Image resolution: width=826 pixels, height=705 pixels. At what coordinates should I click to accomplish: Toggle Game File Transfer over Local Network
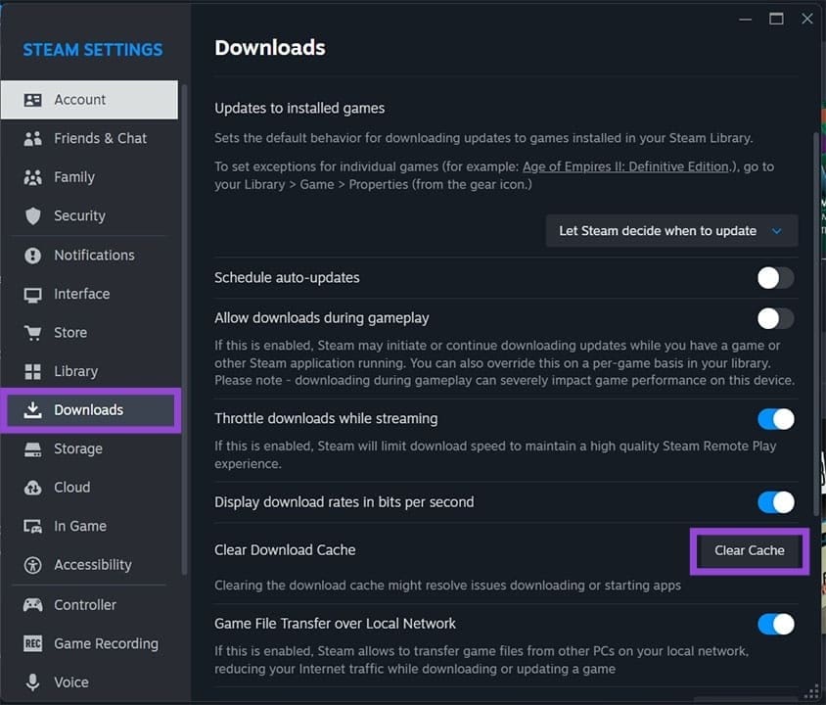point(775,625)
